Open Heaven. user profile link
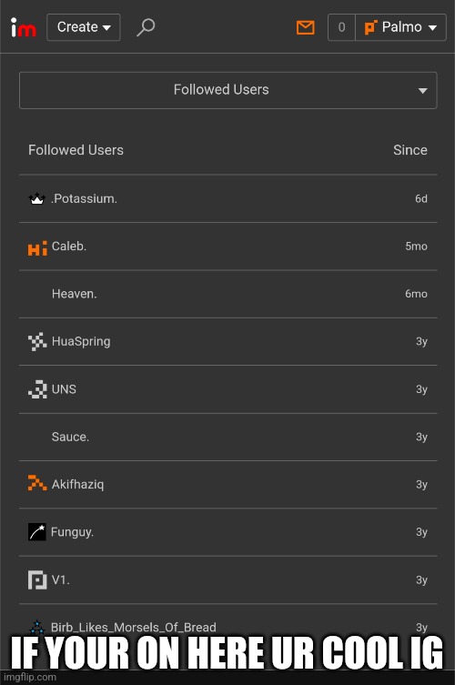This screenshot has height=685, width=455. (74, 294)
